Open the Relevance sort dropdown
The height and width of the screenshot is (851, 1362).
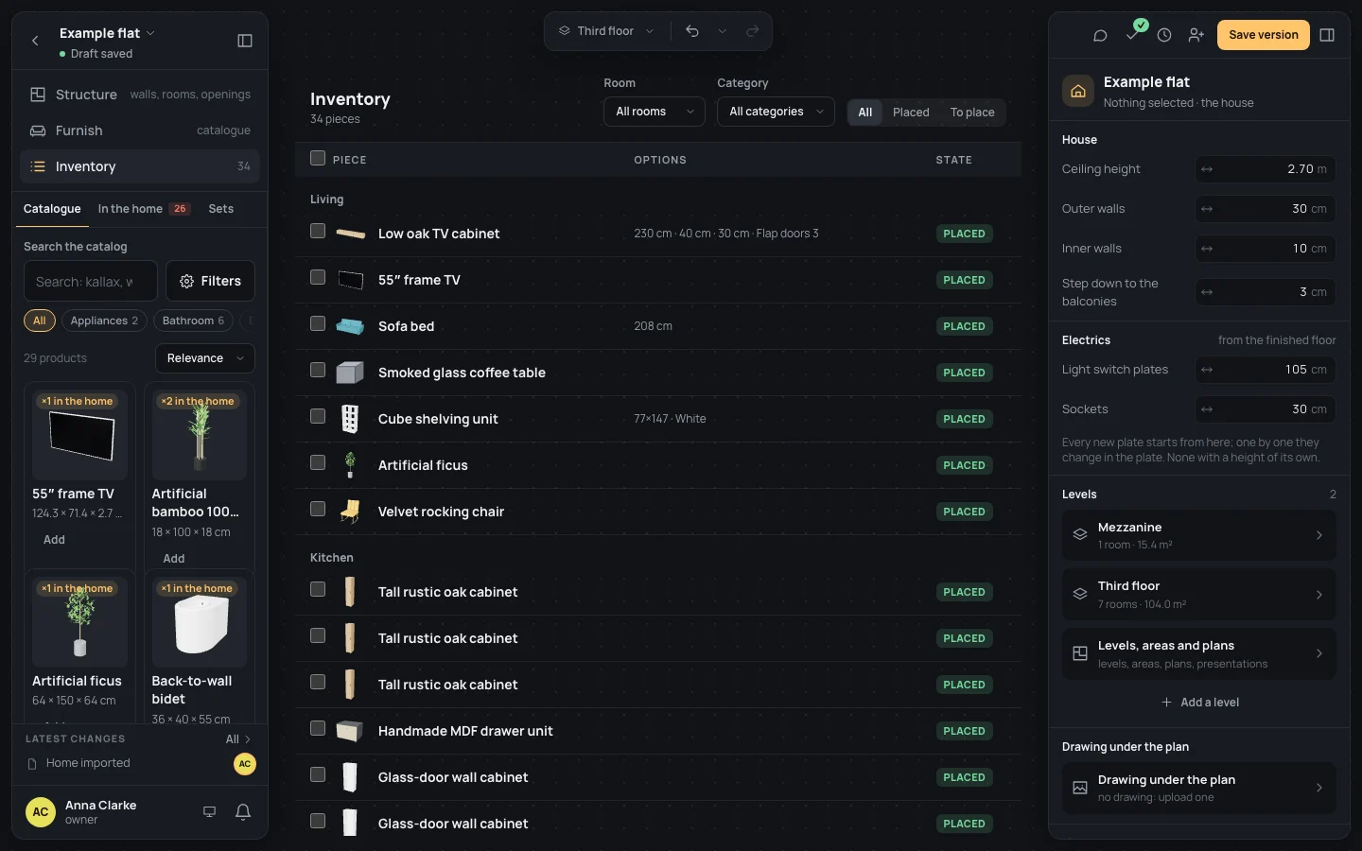tap(205, 358)
